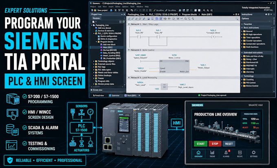Open Online & diagnostics under PLC_1
Viewport: 277px width, 168px height.
coord(108,39)
